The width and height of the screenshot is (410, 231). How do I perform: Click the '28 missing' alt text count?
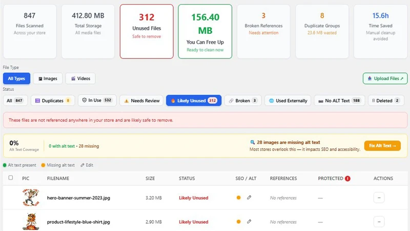(x=89, y=146)
